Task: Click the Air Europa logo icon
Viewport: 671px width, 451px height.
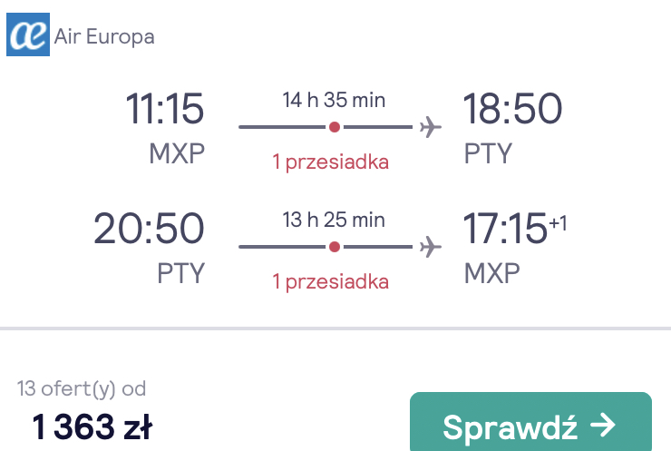Action: coord(28,34)
